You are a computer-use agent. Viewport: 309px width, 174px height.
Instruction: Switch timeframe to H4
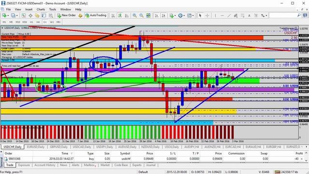point(38,22)
